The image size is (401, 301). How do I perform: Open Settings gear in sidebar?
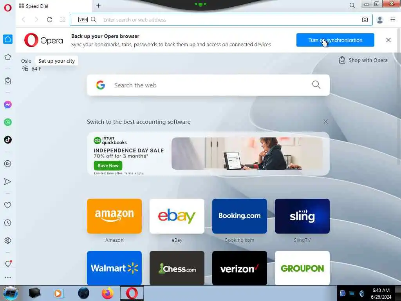8,240
